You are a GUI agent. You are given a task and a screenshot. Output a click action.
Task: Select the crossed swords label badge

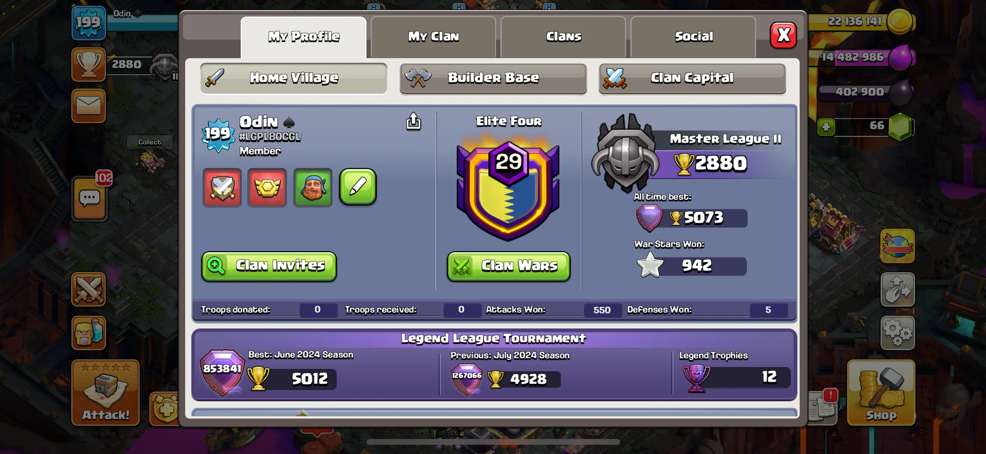coord(222,188)
